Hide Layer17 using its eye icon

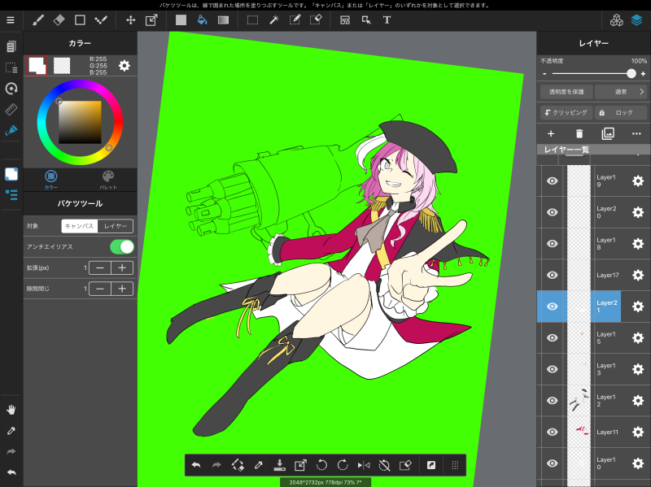click(552, 275)
